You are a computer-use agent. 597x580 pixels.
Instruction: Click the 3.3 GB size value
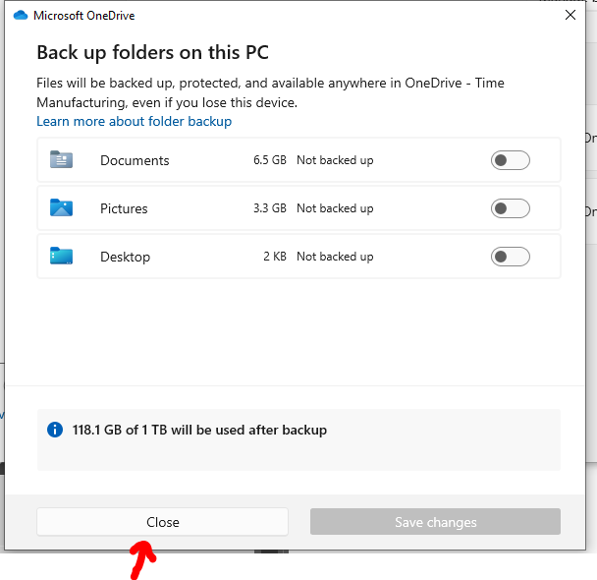(270, 208)
